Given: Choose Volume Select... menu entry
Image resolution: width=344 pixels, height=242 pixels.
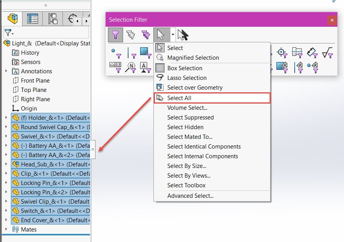Looking at the screenshot, I should click(x=212, y=108).
